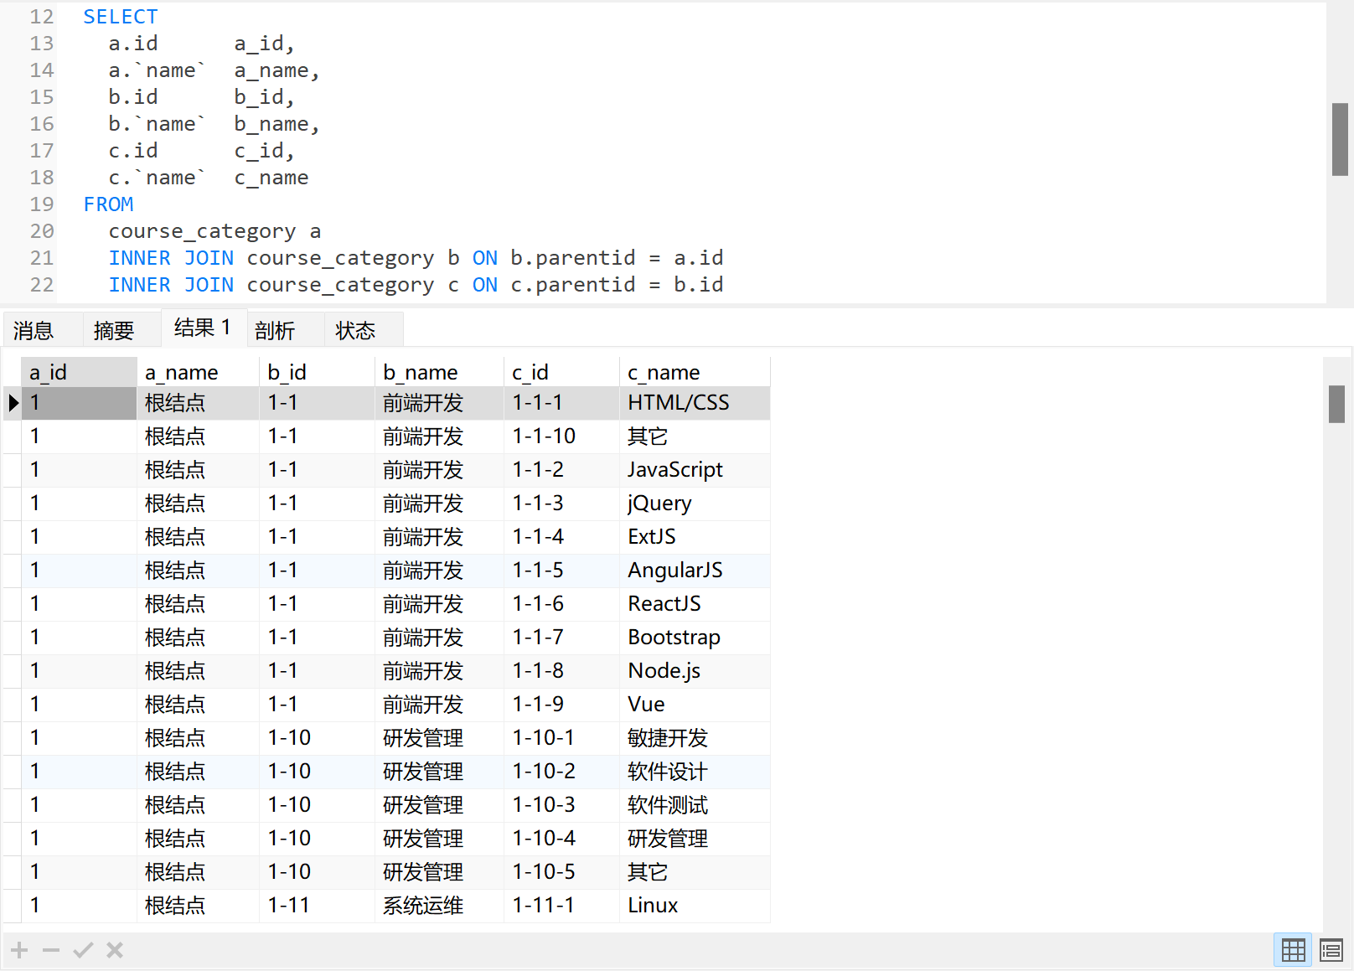Switch to form view icon

(1331, 950)
